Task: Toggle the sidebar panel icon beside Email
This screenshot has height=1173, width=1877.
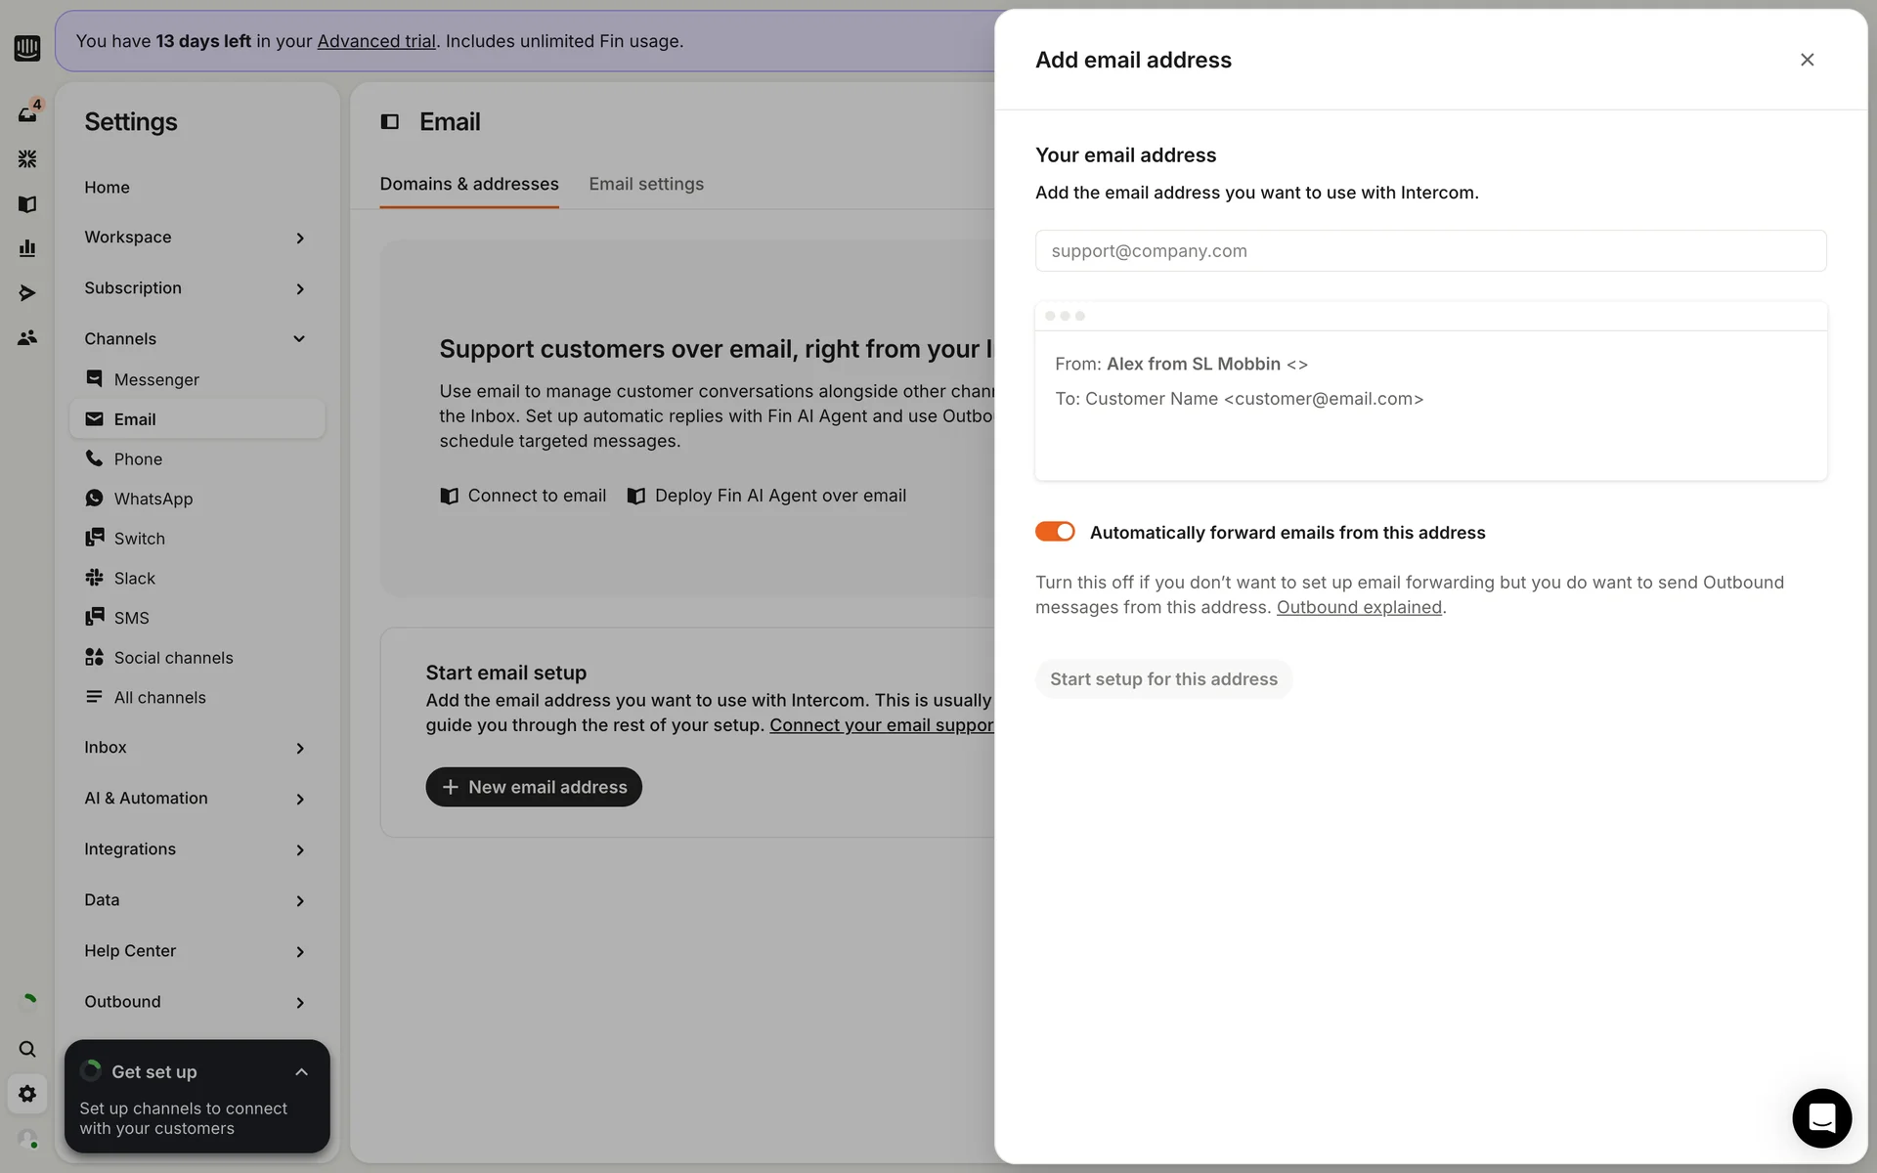Action: [390, 122]
